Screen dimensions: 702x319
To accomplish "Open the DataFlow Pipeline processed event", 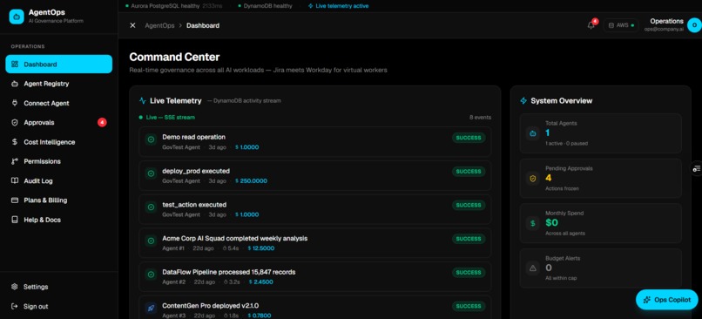I will (x=315, y=276).
